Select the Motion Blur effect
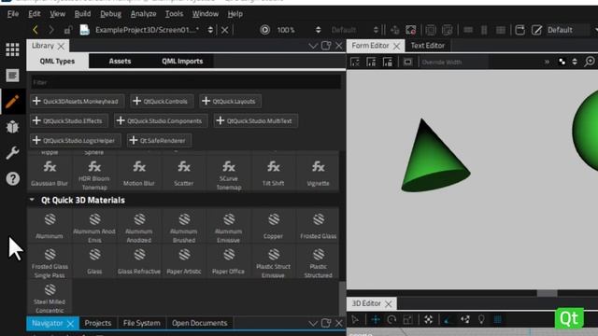Screen dimensions: 598x336 (x=139, y=173)
